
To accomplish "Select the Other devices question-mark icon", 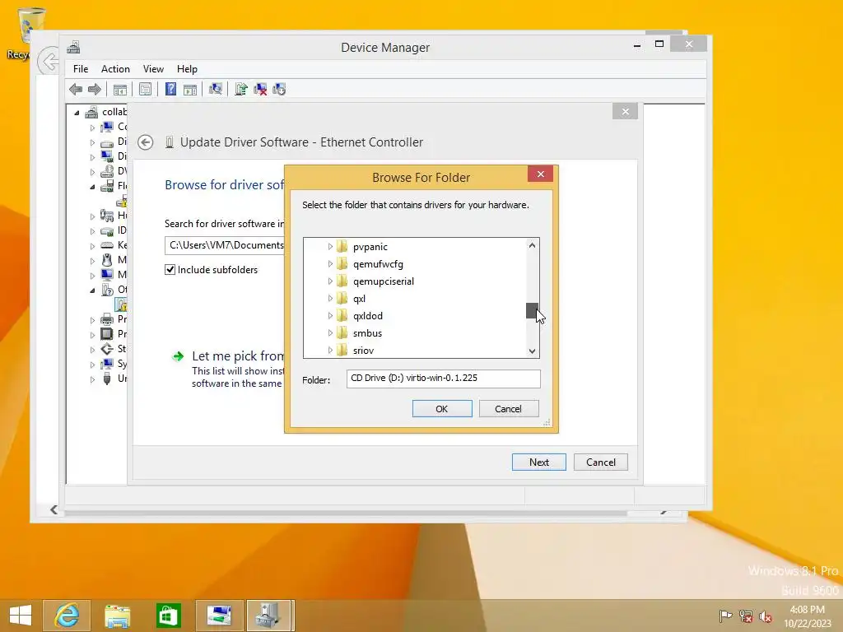I will pyautogui.click(x=107, y=290).
